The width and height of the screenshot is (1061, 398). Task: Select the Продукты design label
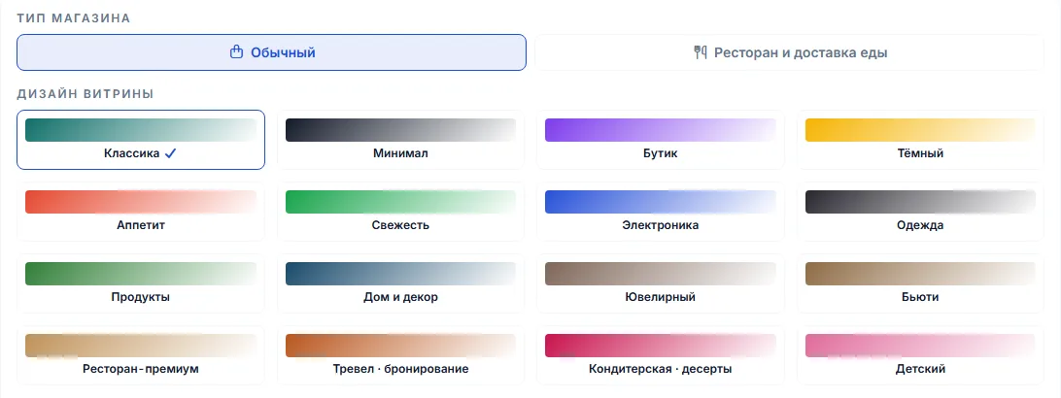(141, 297)
